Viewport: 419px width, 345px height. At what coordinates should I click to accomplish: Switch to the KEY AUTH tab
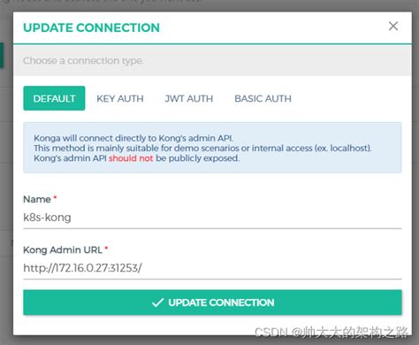(120, 98)
